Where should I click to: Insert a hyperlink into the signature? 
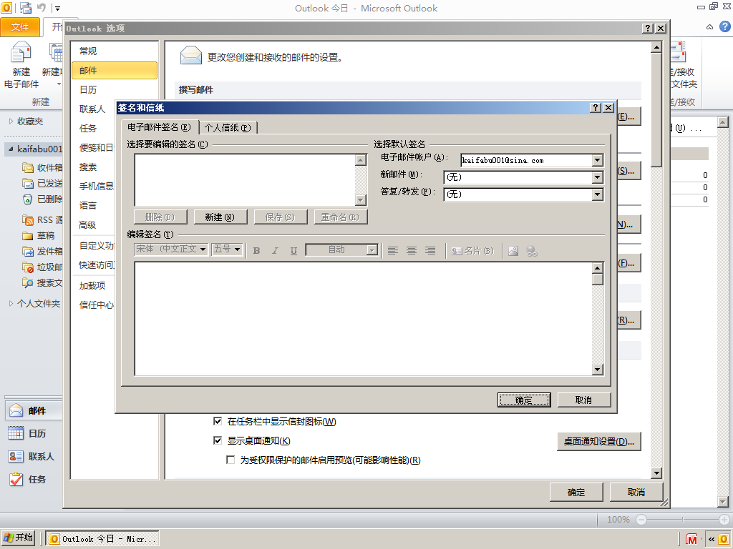click(x=532, y=251)
